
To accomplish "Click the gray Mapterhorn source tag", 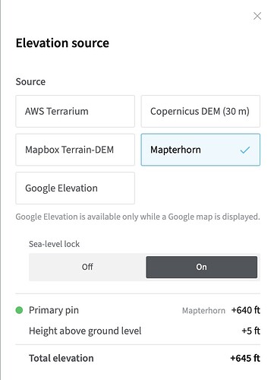I will [x=203, y=311].
